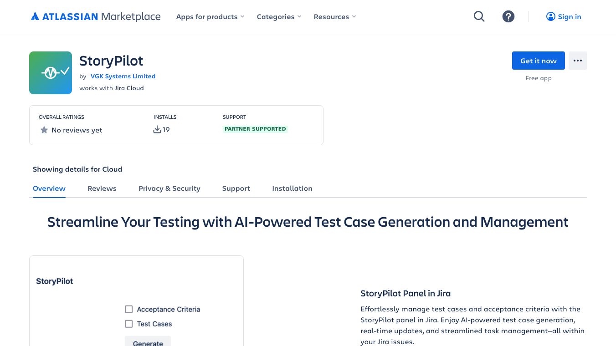Click the ratings star icon
616x346 pixels.
click(44, 130)
